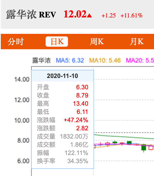Click the 露华浓 chart legend name

[x=41, y=60]
